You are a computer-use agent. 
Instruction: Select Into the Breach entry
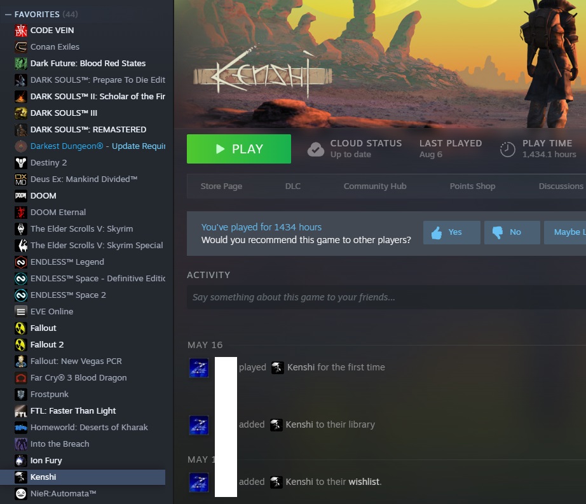(83, 444)
